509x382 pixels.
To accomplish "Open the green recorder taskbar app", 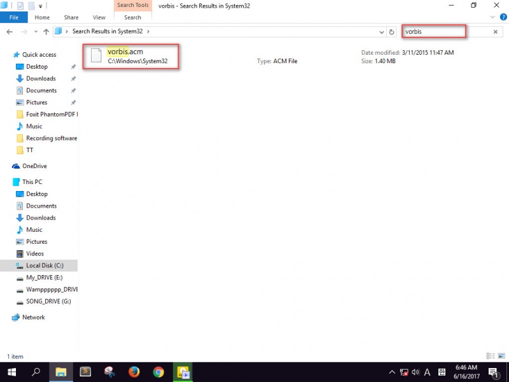I will click(183, 372).
